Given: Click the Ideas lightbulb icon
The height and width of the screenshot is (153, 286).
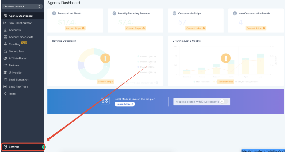Looking at the screenshot, I should 5,94.
